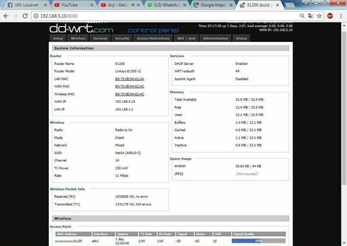View site information for 192.168.5.10
This screenshot has width=347, height=246.
click(36, 16)
